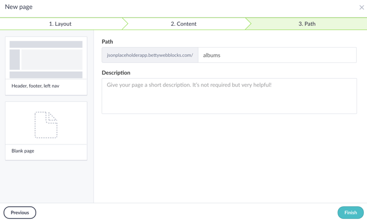
Task: Go to the 1. Layout step
Action: (x=60, y=24)
